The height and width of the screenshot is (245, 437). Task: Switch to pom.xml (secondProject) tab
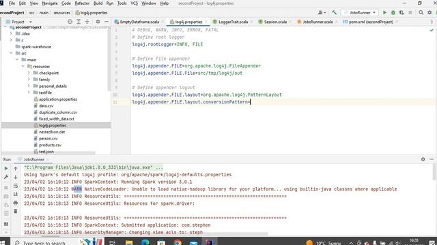(371, 22)
